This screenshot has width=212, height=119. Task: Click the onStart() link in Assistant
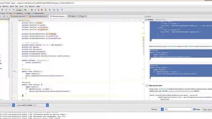click(x=190, y=46)
